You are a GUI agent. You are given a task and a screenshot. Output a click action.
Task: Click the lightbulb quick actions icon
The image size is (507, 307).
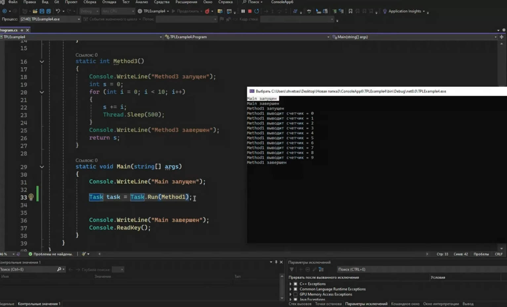pyautogui.click(x=31, y=197)
